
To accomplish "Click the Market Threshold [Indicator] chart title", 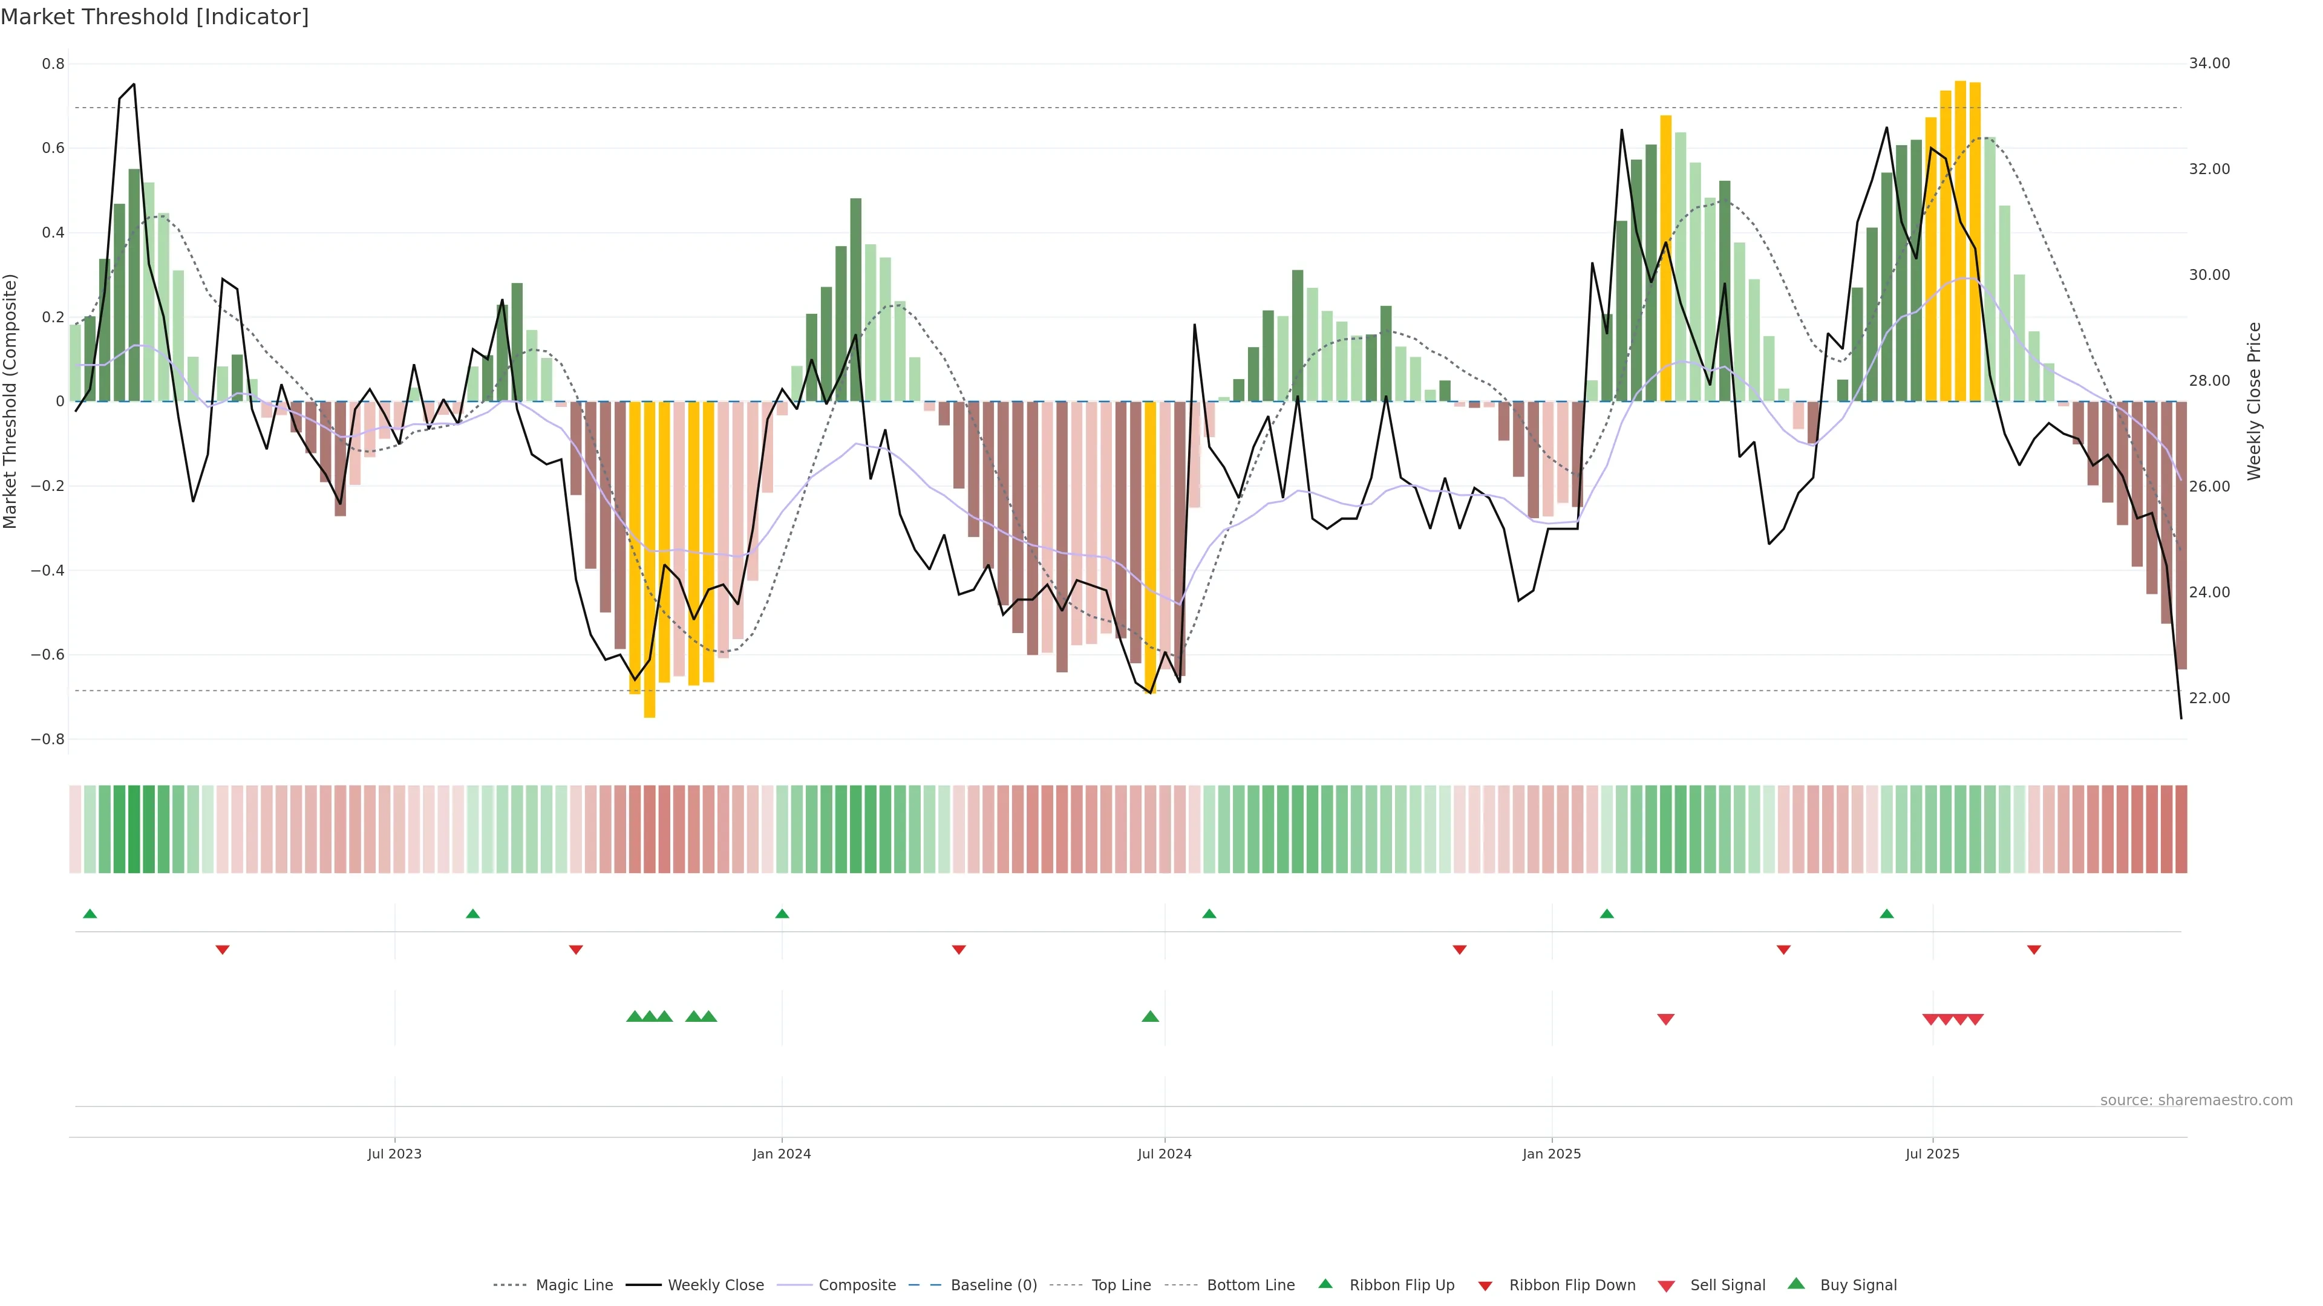I will pos(154,17).
